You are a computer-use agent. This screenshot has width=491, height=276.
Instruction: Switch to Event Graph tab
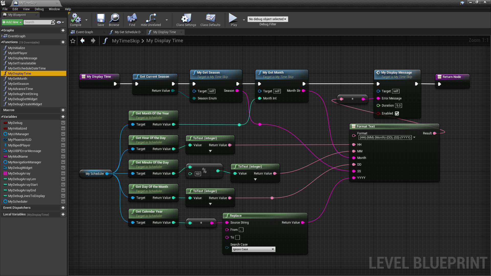(84, 32)
